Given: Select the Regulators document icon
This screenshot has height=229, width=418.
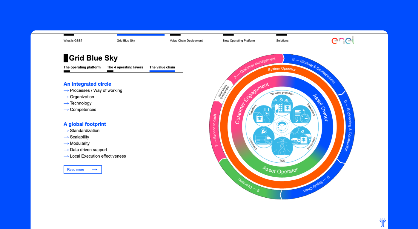Looking at the screenshot, I should coord(300,115).
